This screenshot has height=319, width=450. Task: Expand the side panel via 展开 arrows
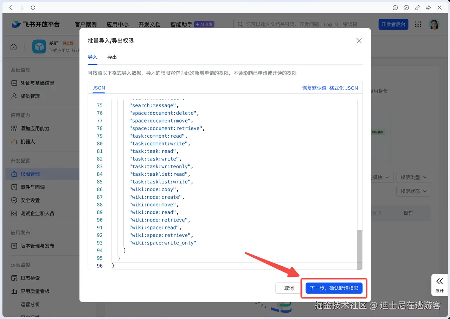tap(439, 284)
